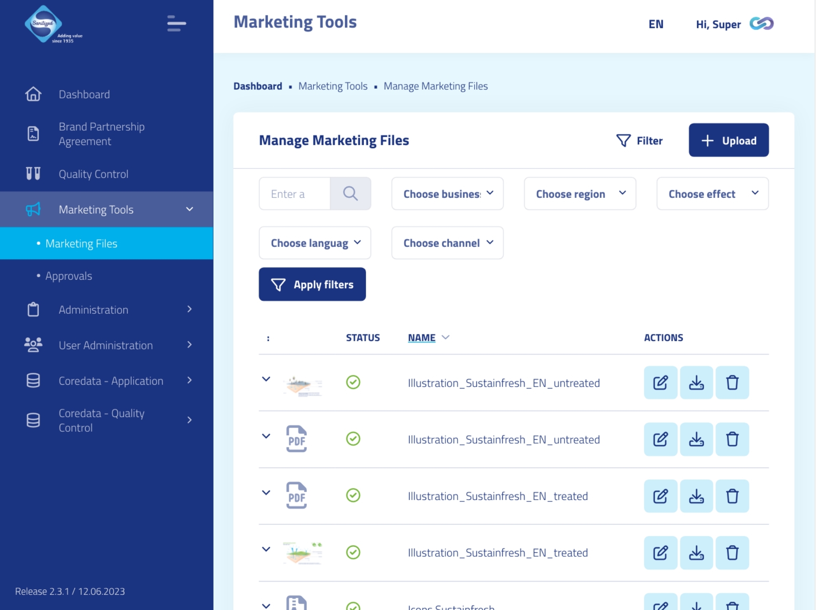Go to Quality Control menu item

coord(93,174)
